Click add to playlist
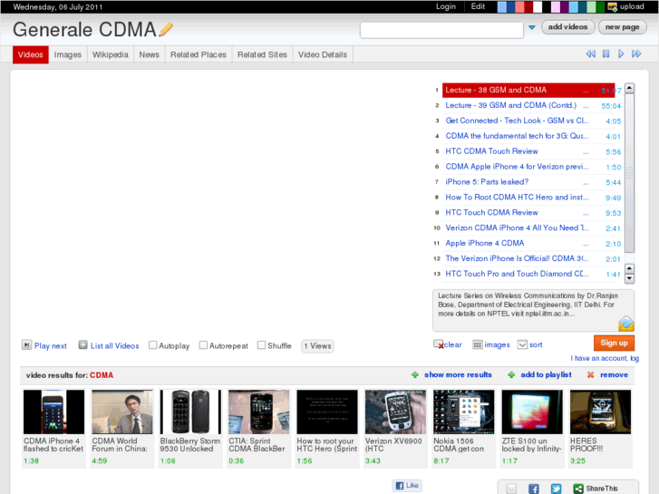 546,374
